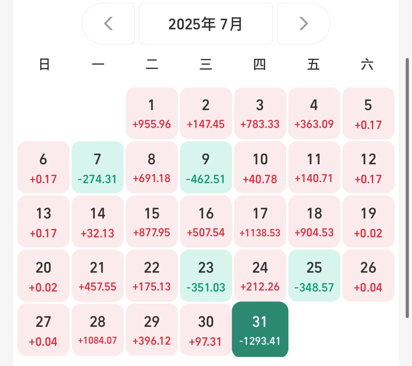Screen dimensions: 412x366
Task: Choose day 12 showing +0.17
Action: click(368, 167)
